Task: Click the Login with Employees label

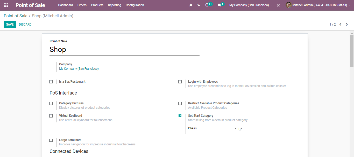Action: (203, 82)
